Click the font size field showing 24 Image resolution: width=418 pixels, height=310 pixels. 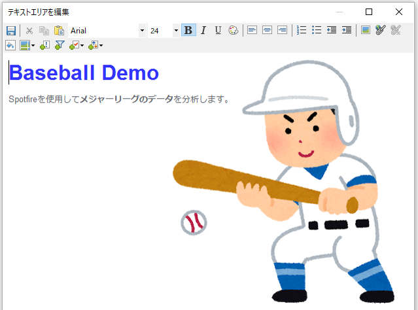[x=160, y=31]
